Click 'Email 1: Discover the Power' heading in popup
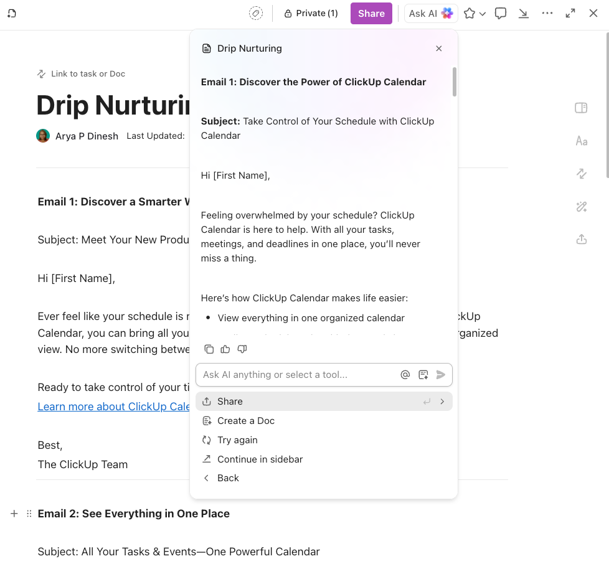Screen dimensions: 609x579 pos(313,82)
